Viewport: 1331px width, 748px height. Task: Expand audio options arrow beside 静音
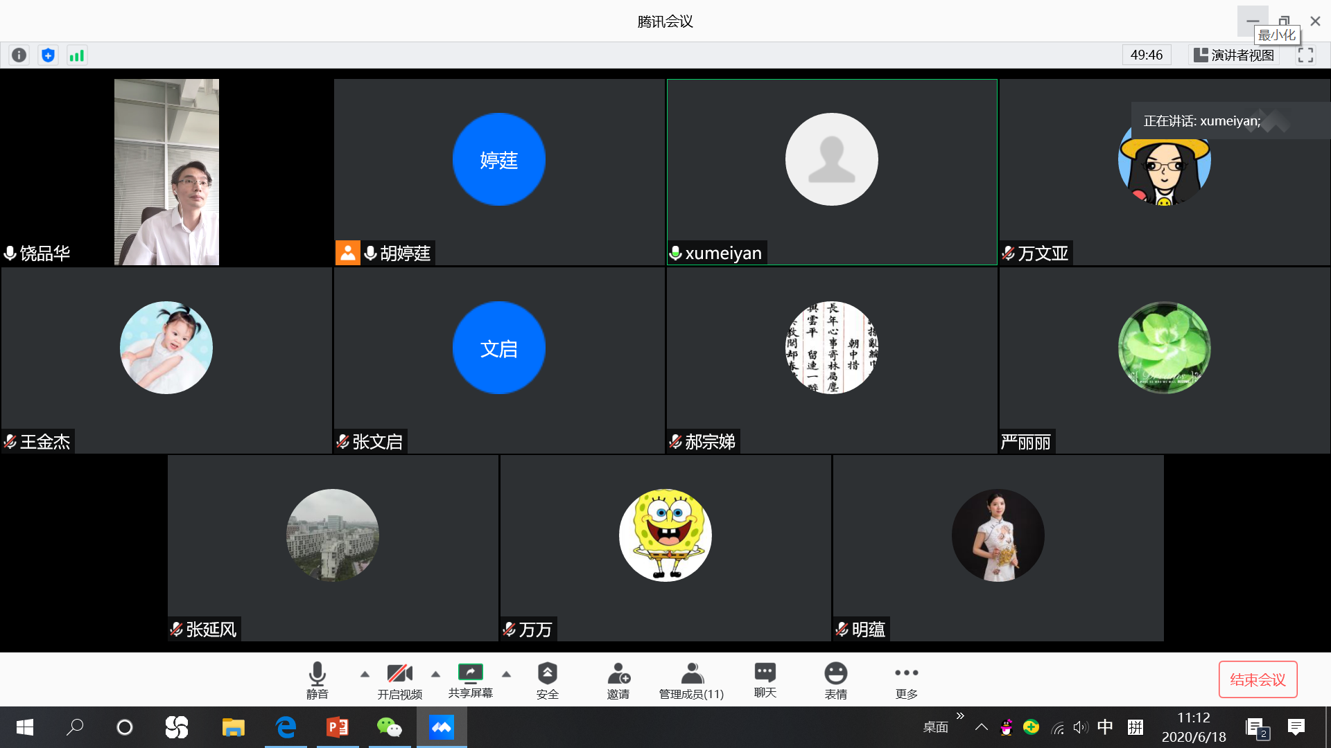(365, 674)
